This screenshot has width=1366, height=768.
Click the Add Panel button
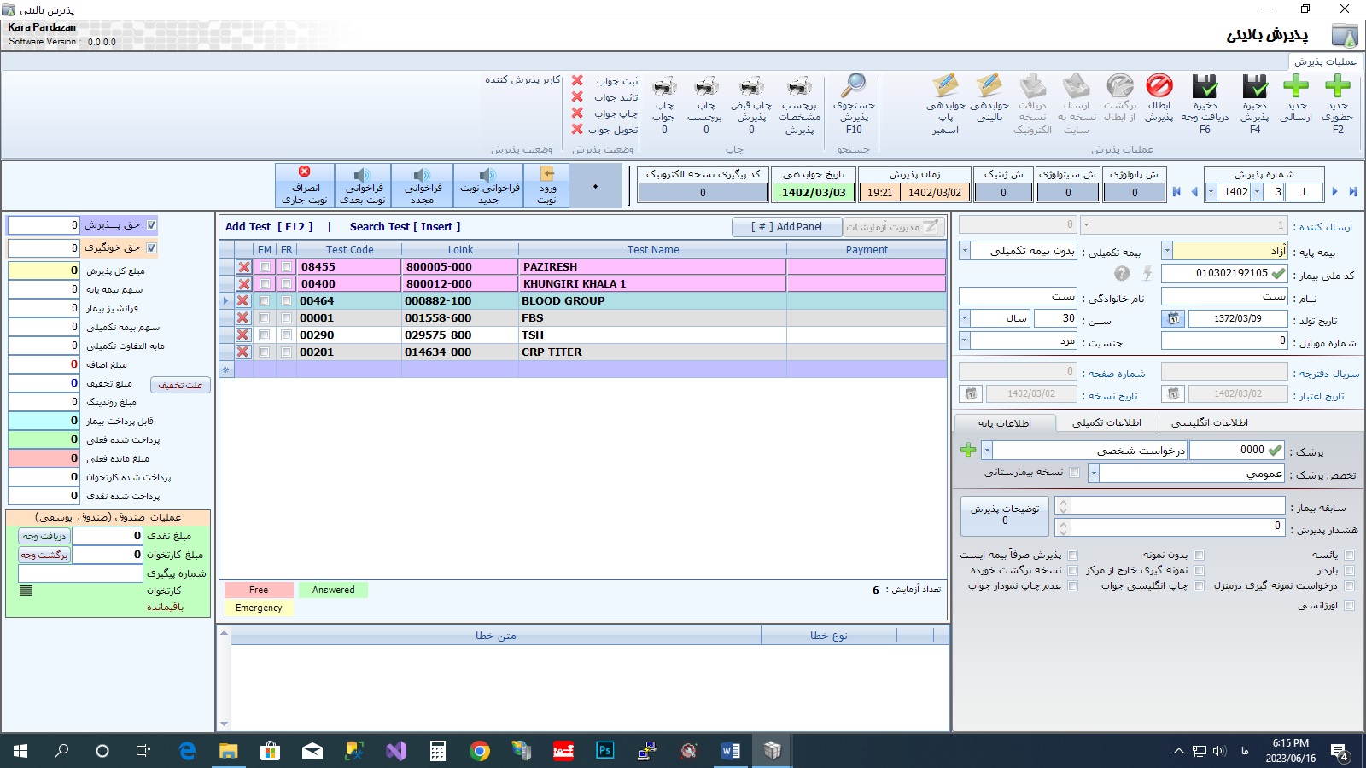786,227
